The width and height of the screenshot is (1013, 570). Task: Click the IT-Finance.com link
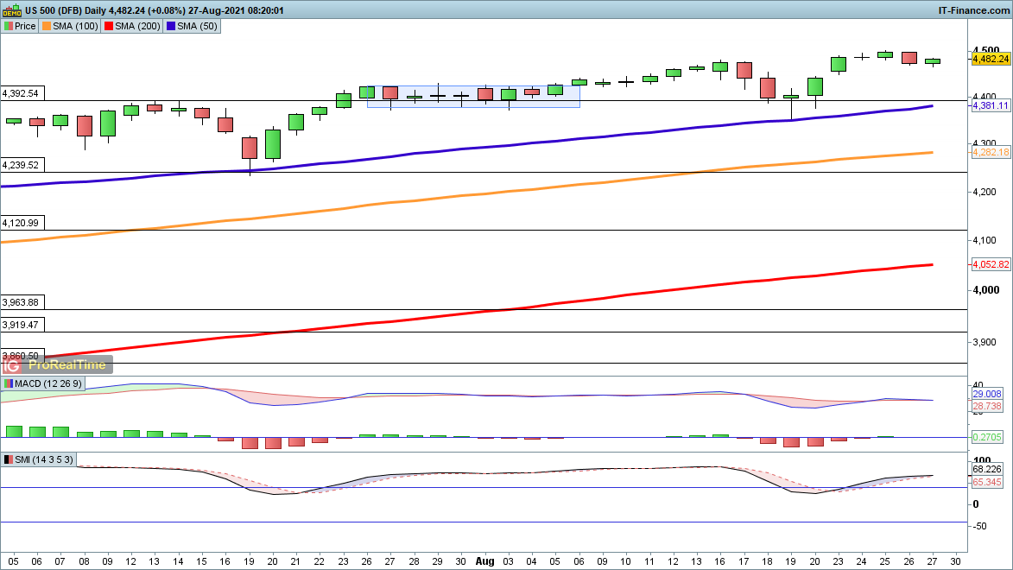pyautogui.click(x=972, y=10)
